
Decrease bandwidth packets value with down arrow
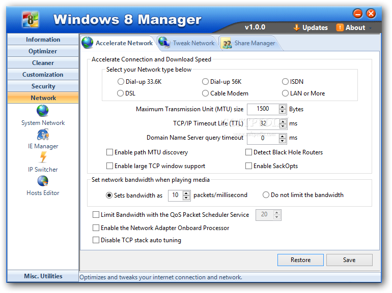tap(186, 198)
